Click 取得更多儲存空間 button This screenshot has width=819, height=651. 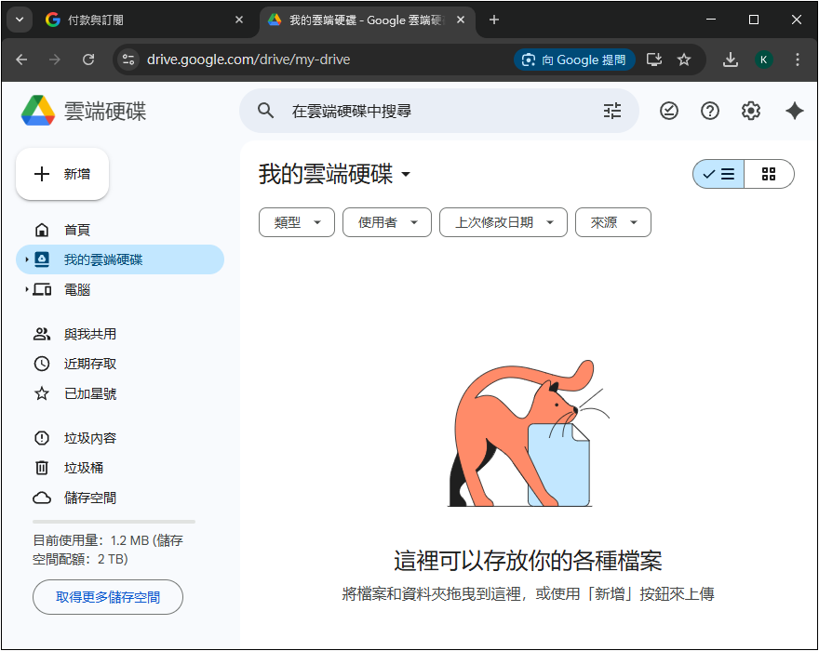(x=108, y=597)
